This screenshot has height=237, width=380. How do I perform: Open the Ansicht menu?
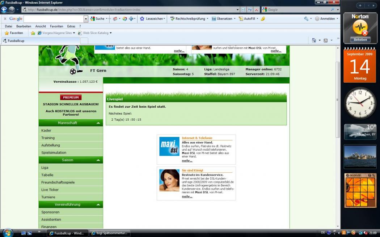coord(41,26)
